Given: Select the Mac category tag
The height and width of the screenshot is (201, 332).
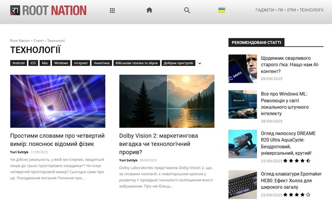Looking at the screenshot, I should pyautogui.click(x=45, y=63).
